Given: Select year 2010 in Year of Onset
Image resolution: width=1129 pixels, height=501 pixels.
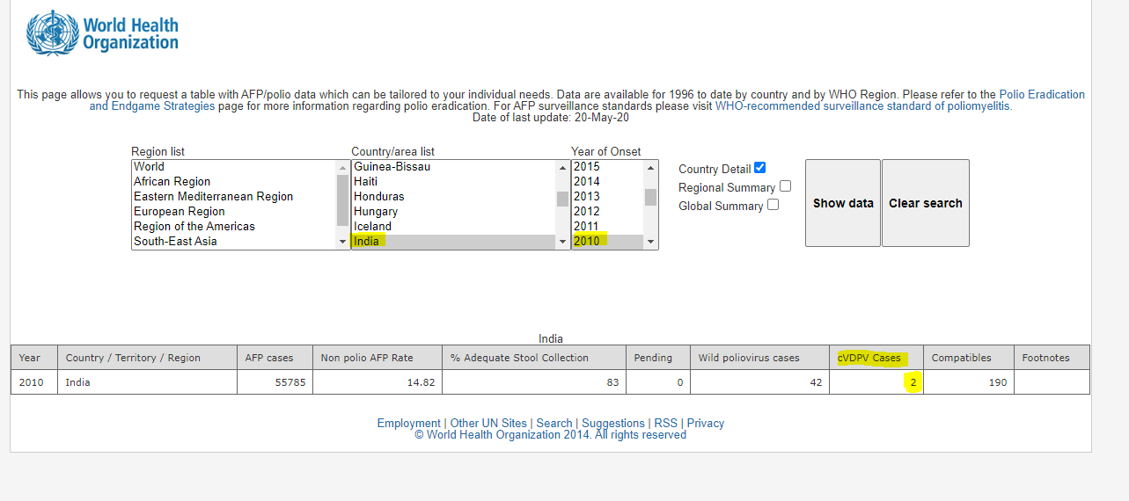Looking at the screenshot, I should pos(608,242).
